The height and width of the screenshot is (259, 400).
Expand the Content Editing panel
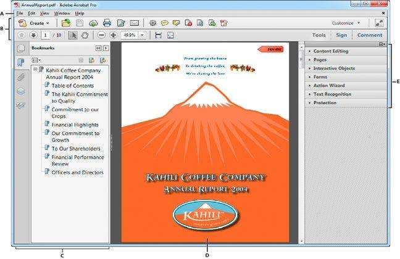(333, 51)
